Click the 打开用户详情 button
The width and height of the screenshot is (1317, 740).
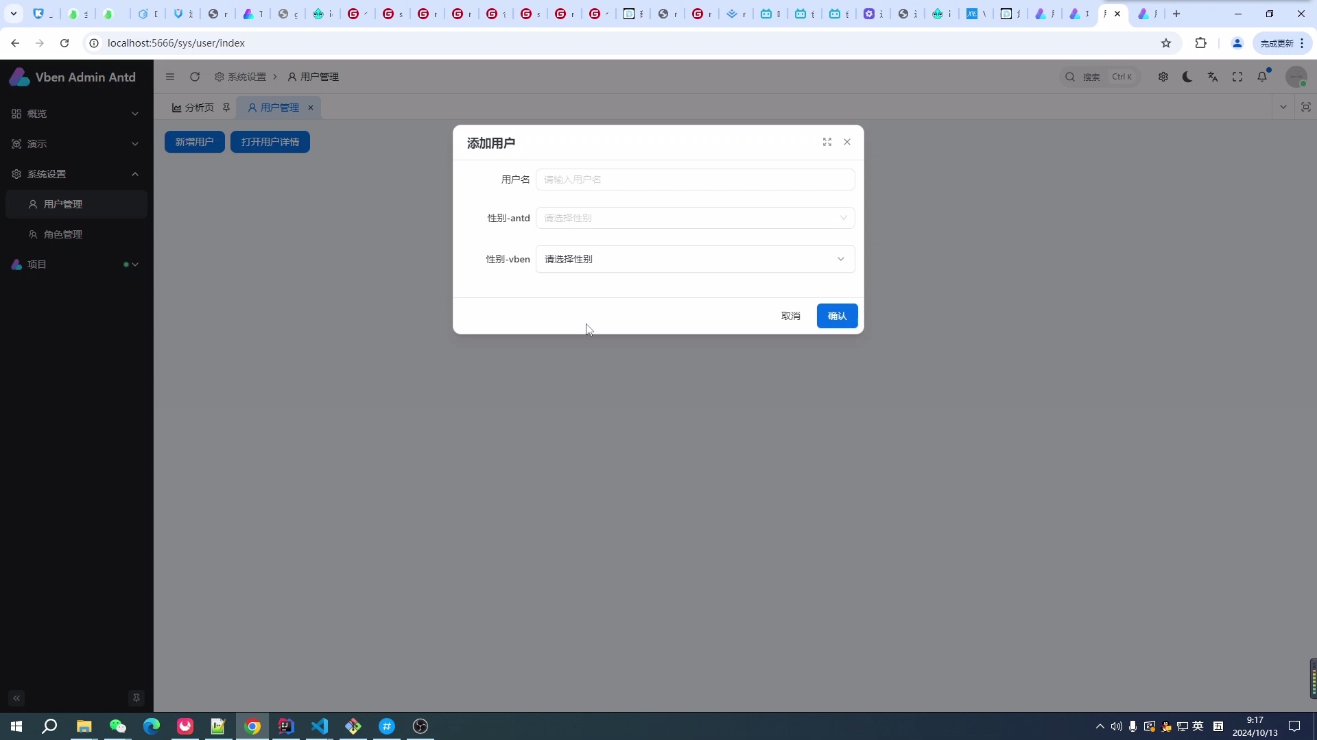click(270, 142)
